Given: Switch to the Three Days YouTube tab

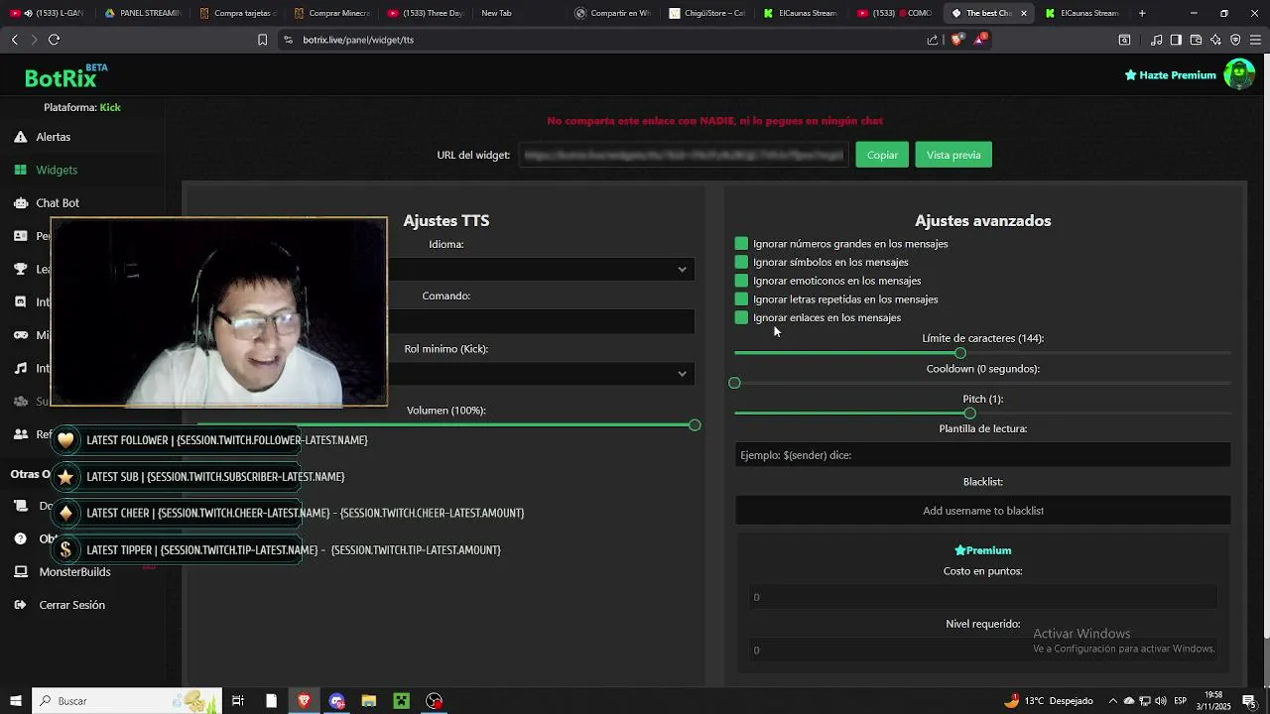Looking at the screenshot, I should 426,13.
